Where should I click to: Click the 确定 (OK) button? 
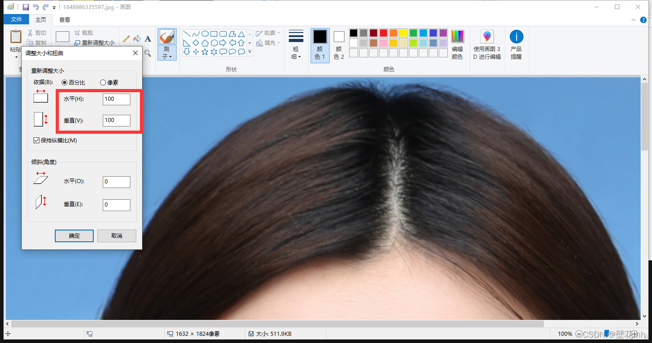pos(74,236)
